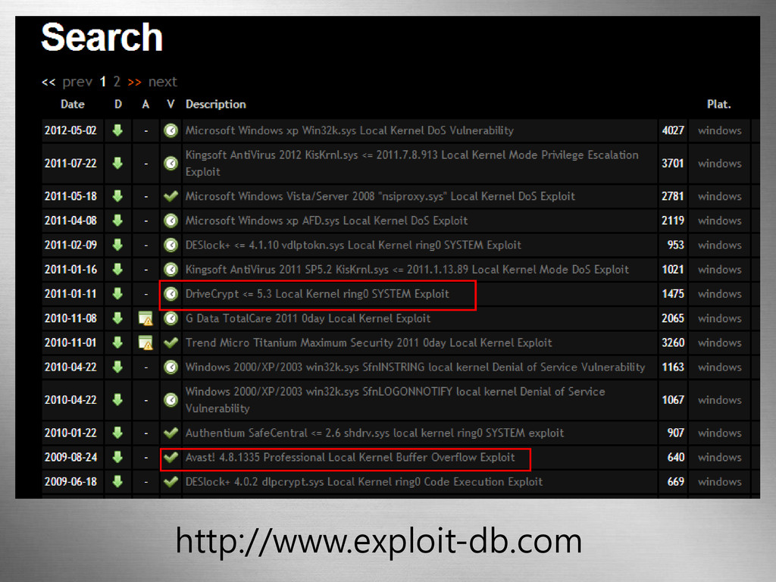776x582 pixels.
Task: Open win32k.sys SfnLOGONNOTIFY vulnerability entry
Action: (x=396, y=400)
